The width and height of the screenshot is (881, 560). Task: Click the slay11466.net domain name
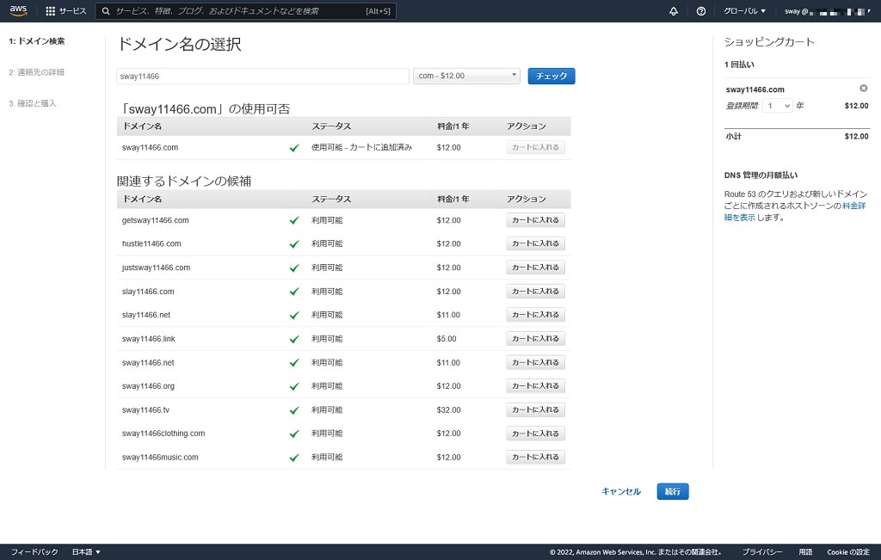click(146, 315)
